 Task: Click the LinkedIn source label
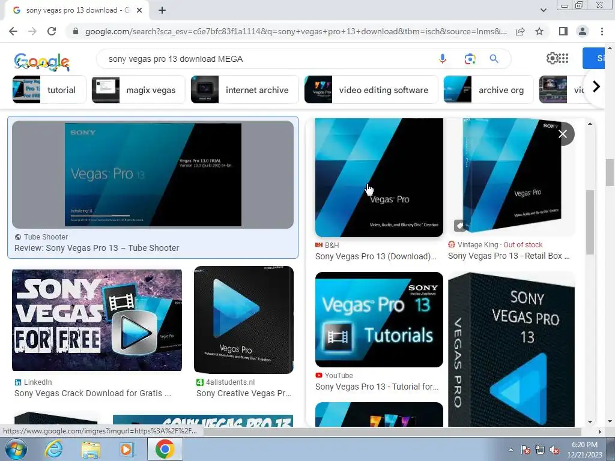pos(38,382)
